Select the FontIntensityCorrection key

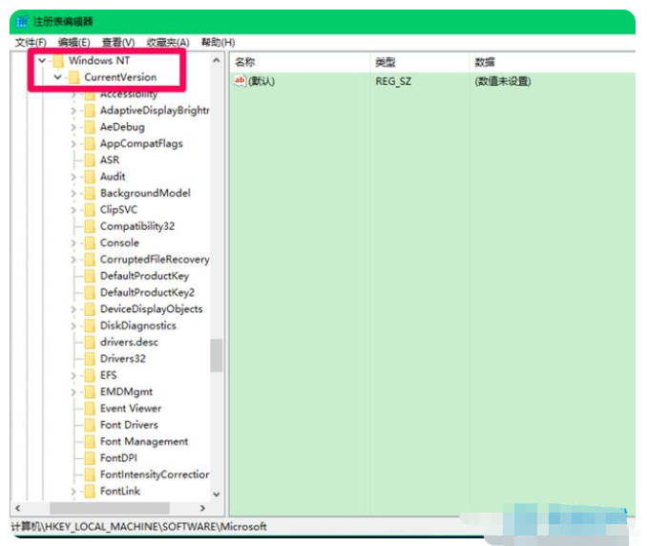coord(155,474)
